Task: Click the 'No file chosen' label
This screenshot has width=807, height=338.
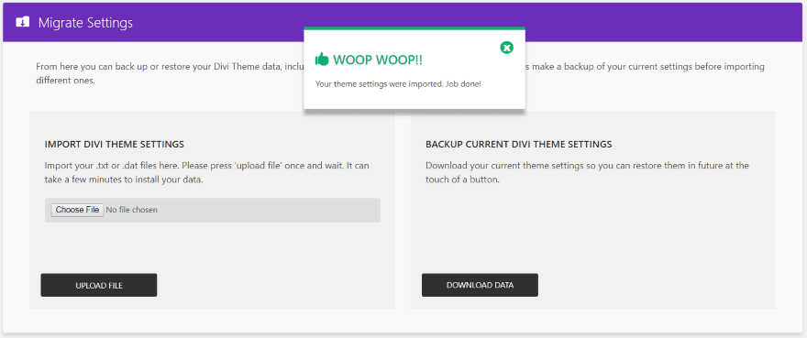Action: (x=132, y=210)
